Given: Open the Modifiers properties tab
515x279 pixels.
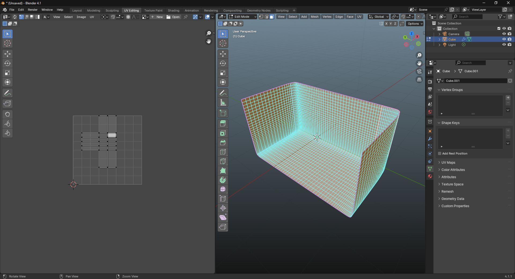Looking at the screenshot, I should (430, 139).
